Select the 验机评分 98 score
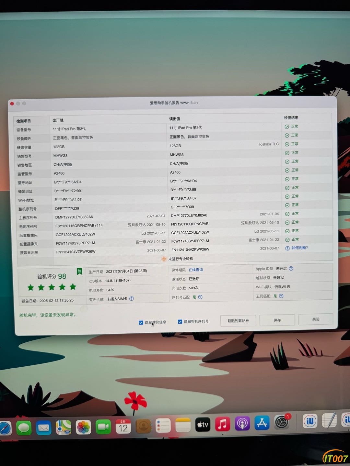 [x=52, y=276]
